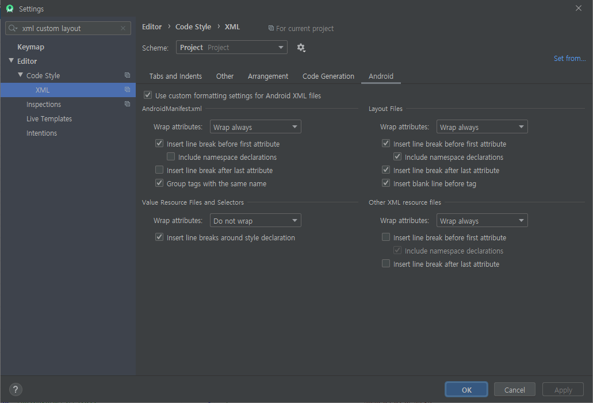Select XML under Code Style
The height and width of the screenshot is (403, 593).
pos(68,90)
